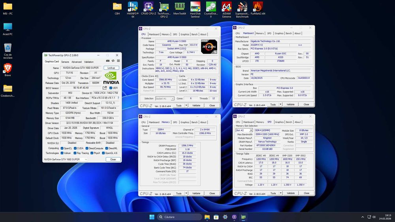The height and width of the screenshot is (222, 395).
Task: Click the Windows Start button
Action: coord(152,217)
